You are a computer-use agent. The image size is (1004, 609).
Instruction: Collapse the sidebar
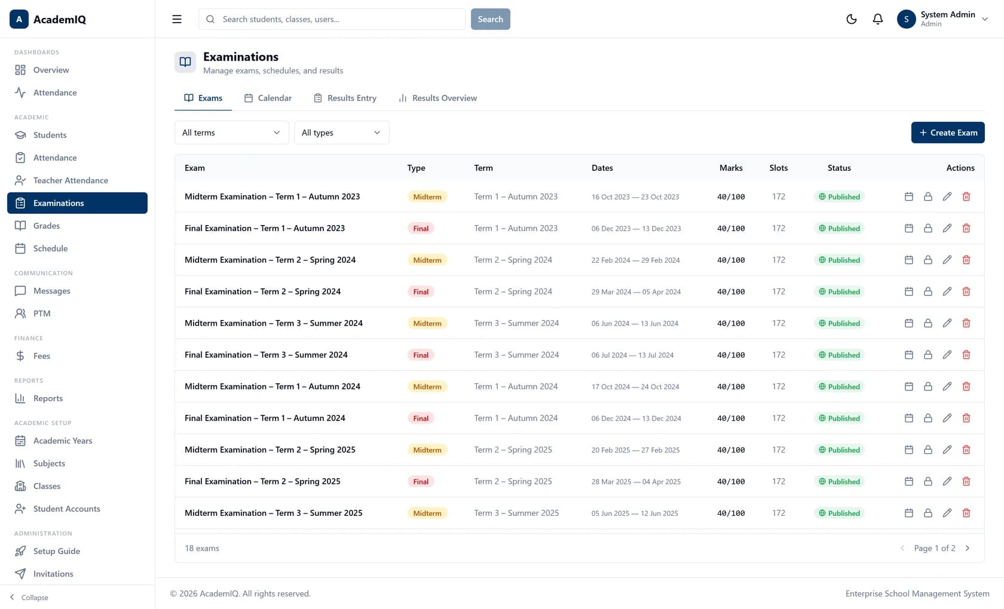coord(29,597)
